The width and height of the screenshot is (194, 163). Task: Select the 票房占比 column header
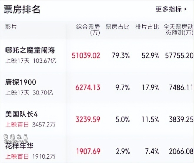point(118,26)
